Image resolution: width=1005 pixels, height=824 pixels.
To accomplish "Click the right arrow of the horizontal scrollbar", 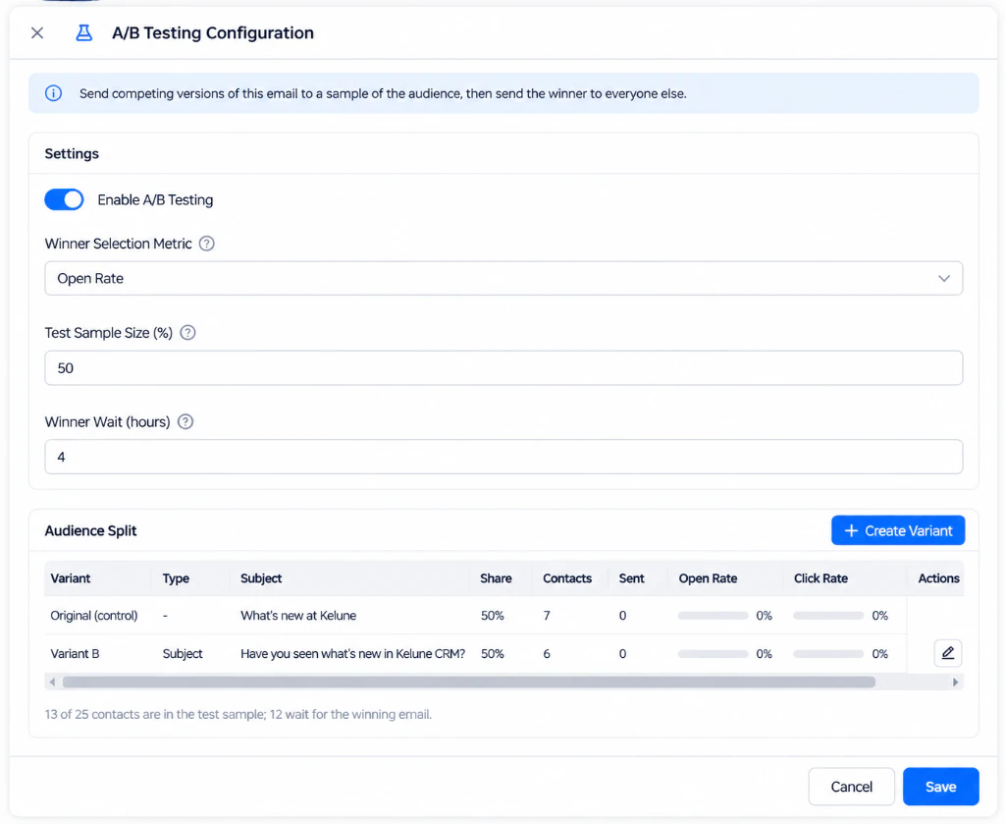I will point(955,683).
